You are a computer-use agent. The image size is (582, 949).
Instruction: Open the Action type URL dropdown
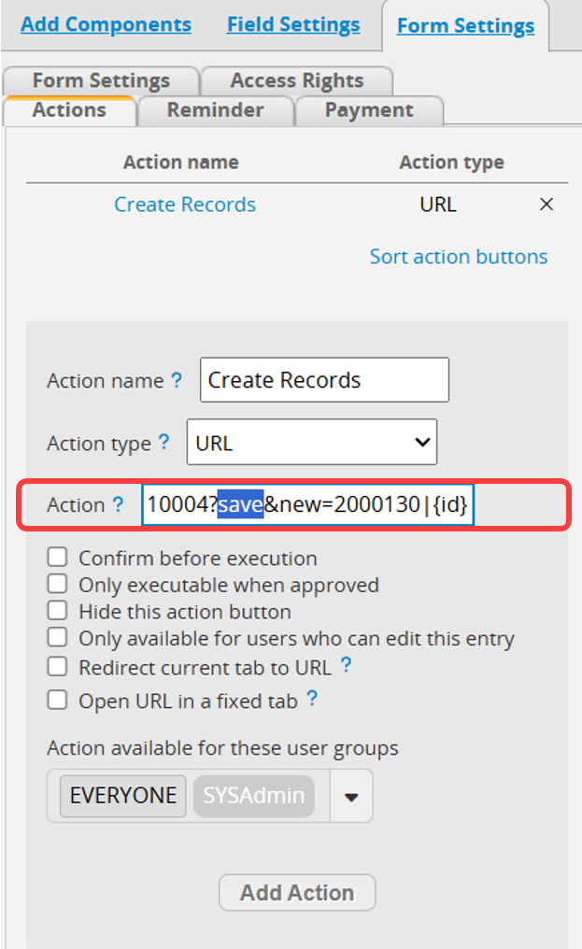pos(312,443)
